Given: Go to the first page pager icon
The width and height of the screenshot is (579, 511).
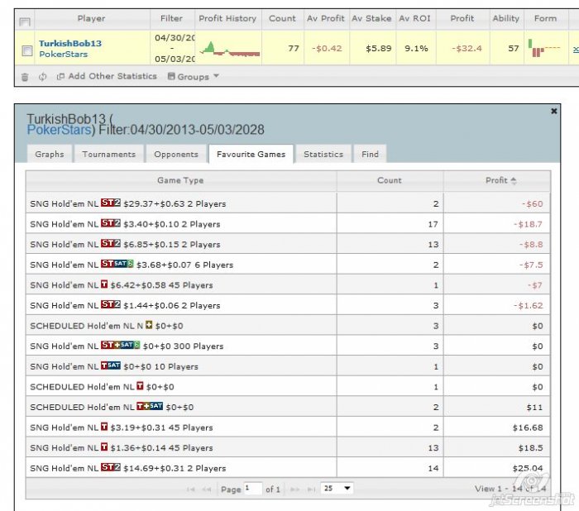Looking at the screenshot, I should (x=191, y=489).
